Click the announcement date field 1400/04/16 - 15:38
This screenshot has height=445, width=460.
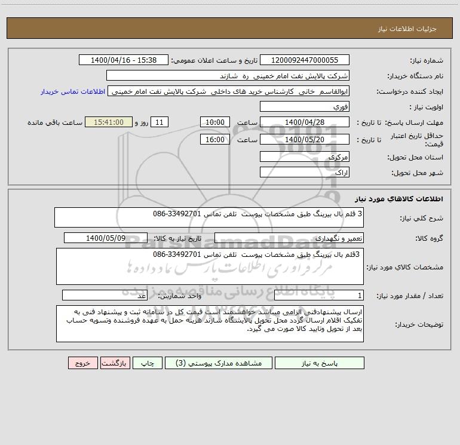point(124,60)
